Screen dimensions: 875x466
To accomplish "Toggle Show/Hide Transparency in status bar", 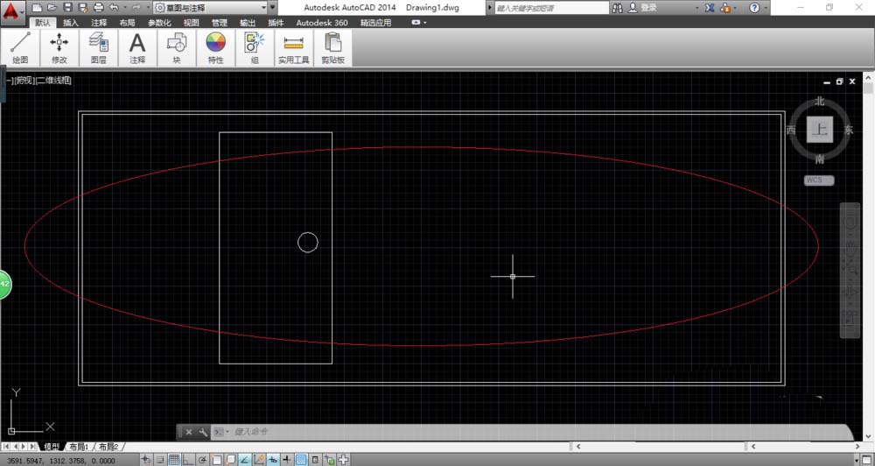I will (301, 460).
